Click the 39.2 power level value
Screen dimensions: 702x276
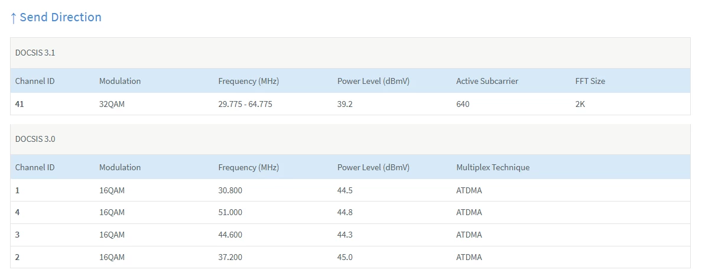pyautogui.click(x=345, y=104)
